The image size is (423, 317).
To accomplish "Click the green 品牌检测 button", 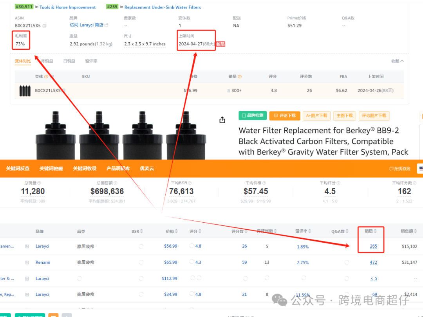I will (x=252, y=115).
